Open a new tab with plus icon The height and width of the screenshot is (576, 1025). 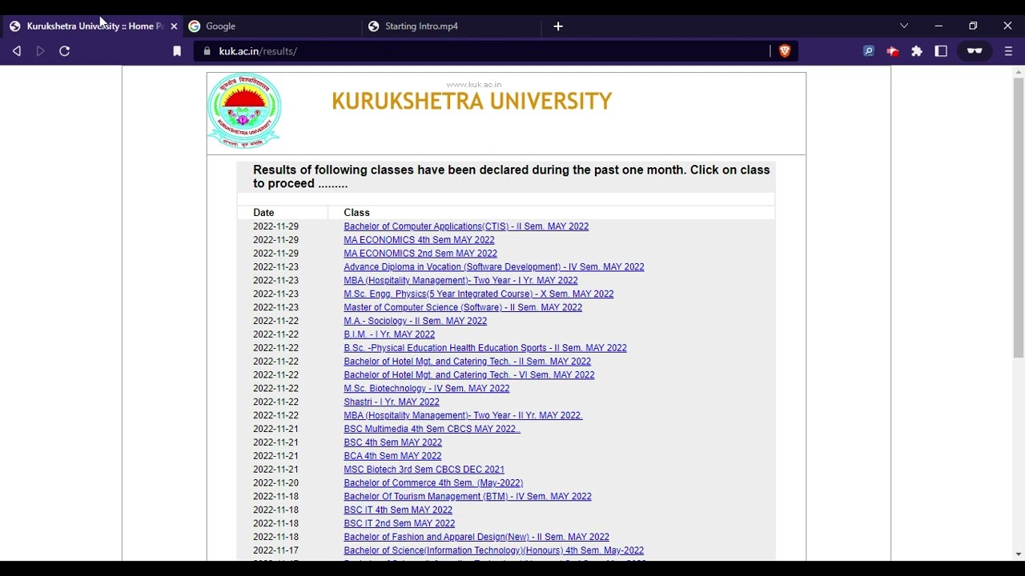click(558, 26)
